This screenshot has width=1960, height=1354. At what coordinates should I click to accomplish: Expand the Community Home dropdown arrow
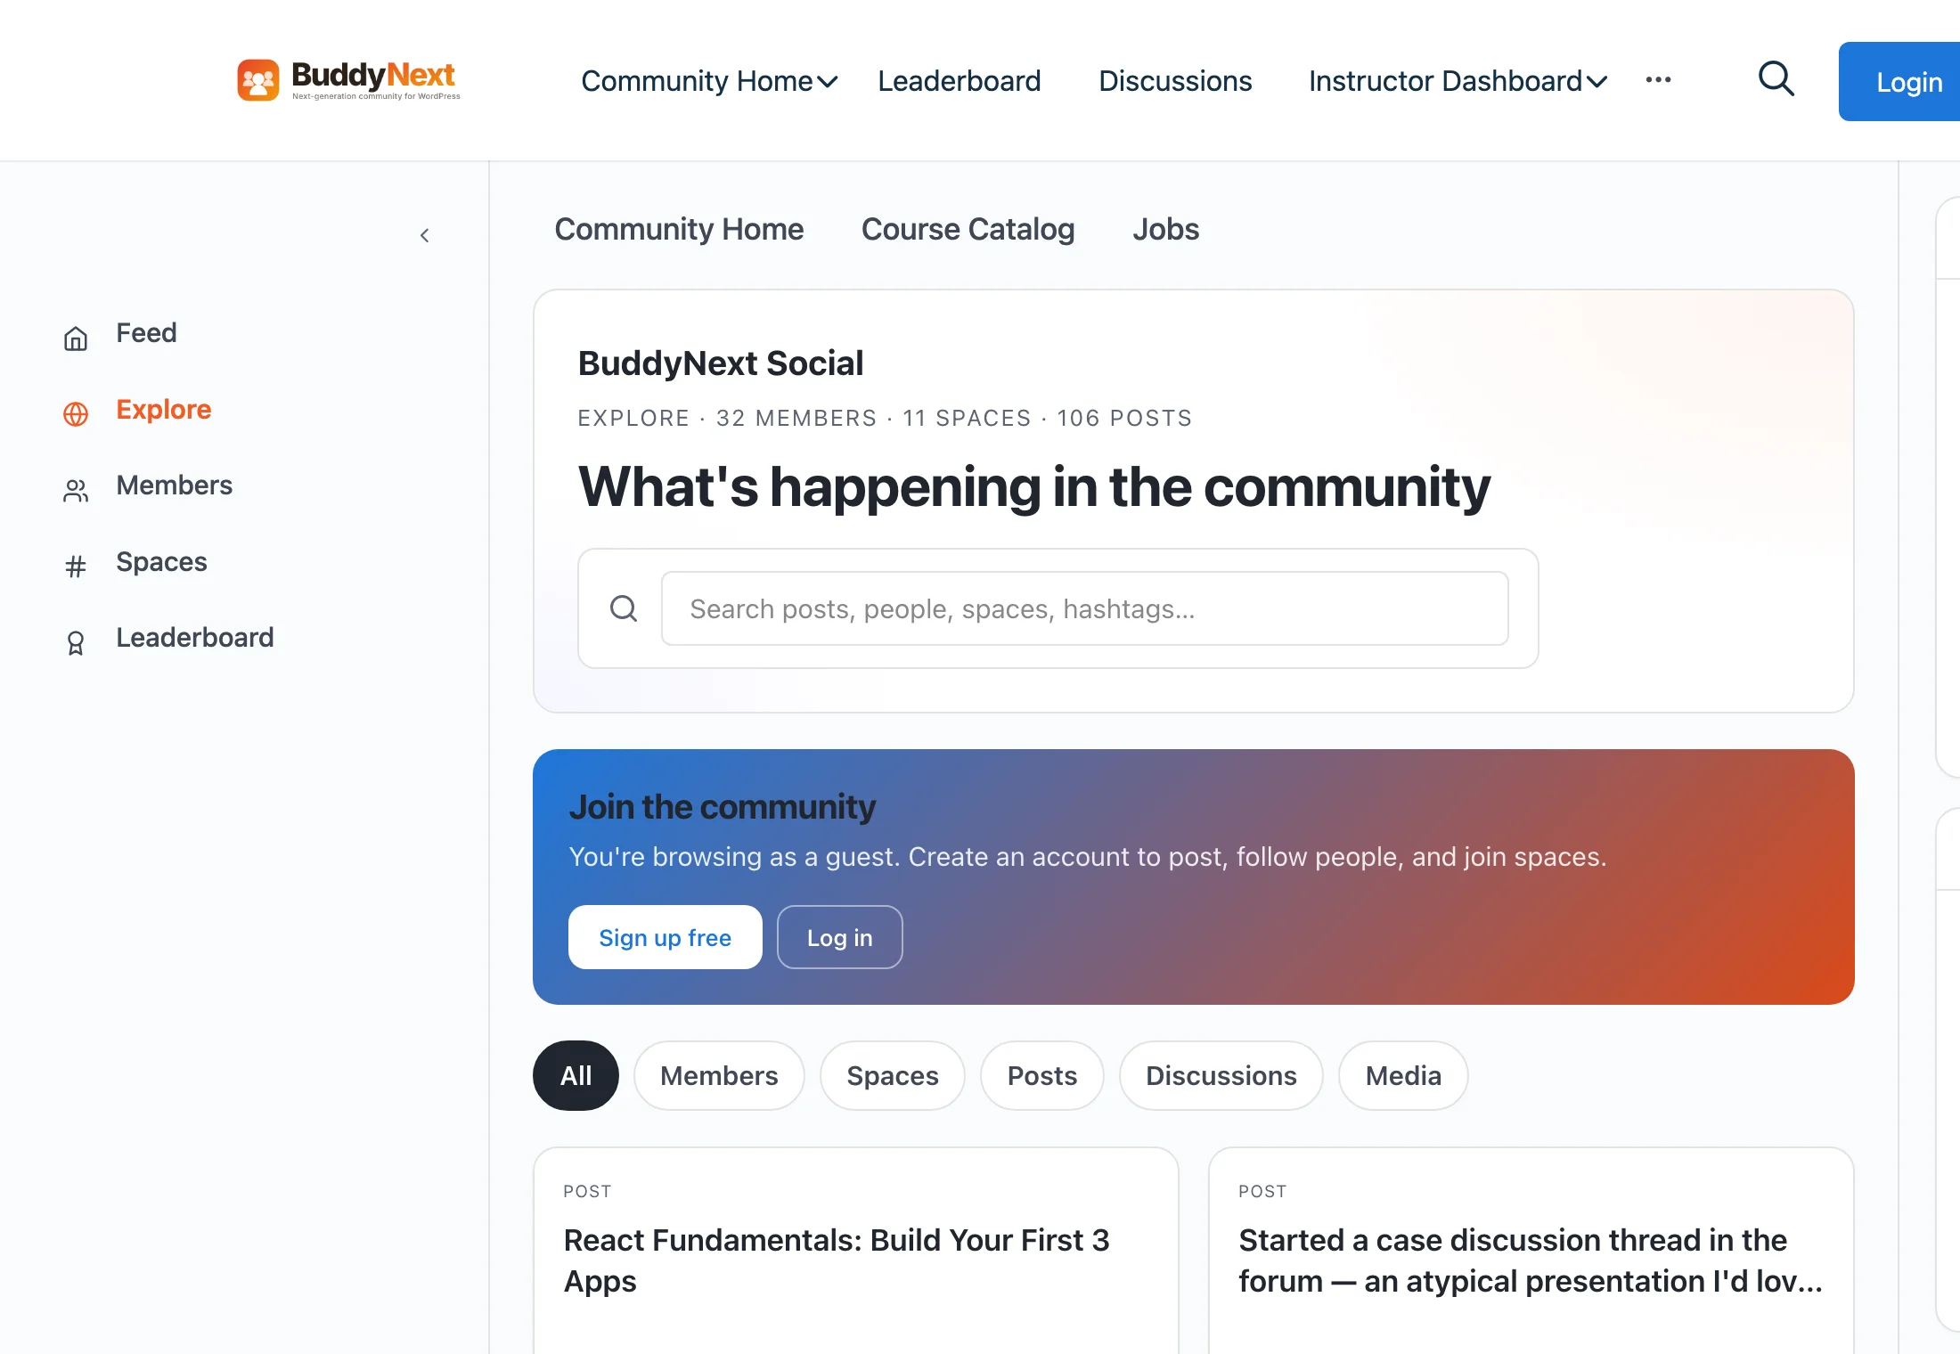pyautogui.click(x=828, y=82)
